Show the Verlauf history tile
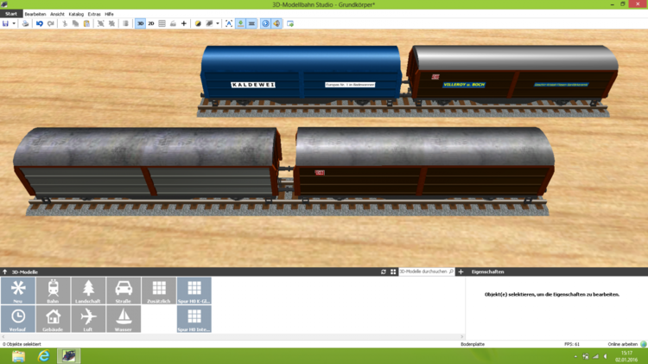This screenshot has height=364, width=648. (18, 319)
